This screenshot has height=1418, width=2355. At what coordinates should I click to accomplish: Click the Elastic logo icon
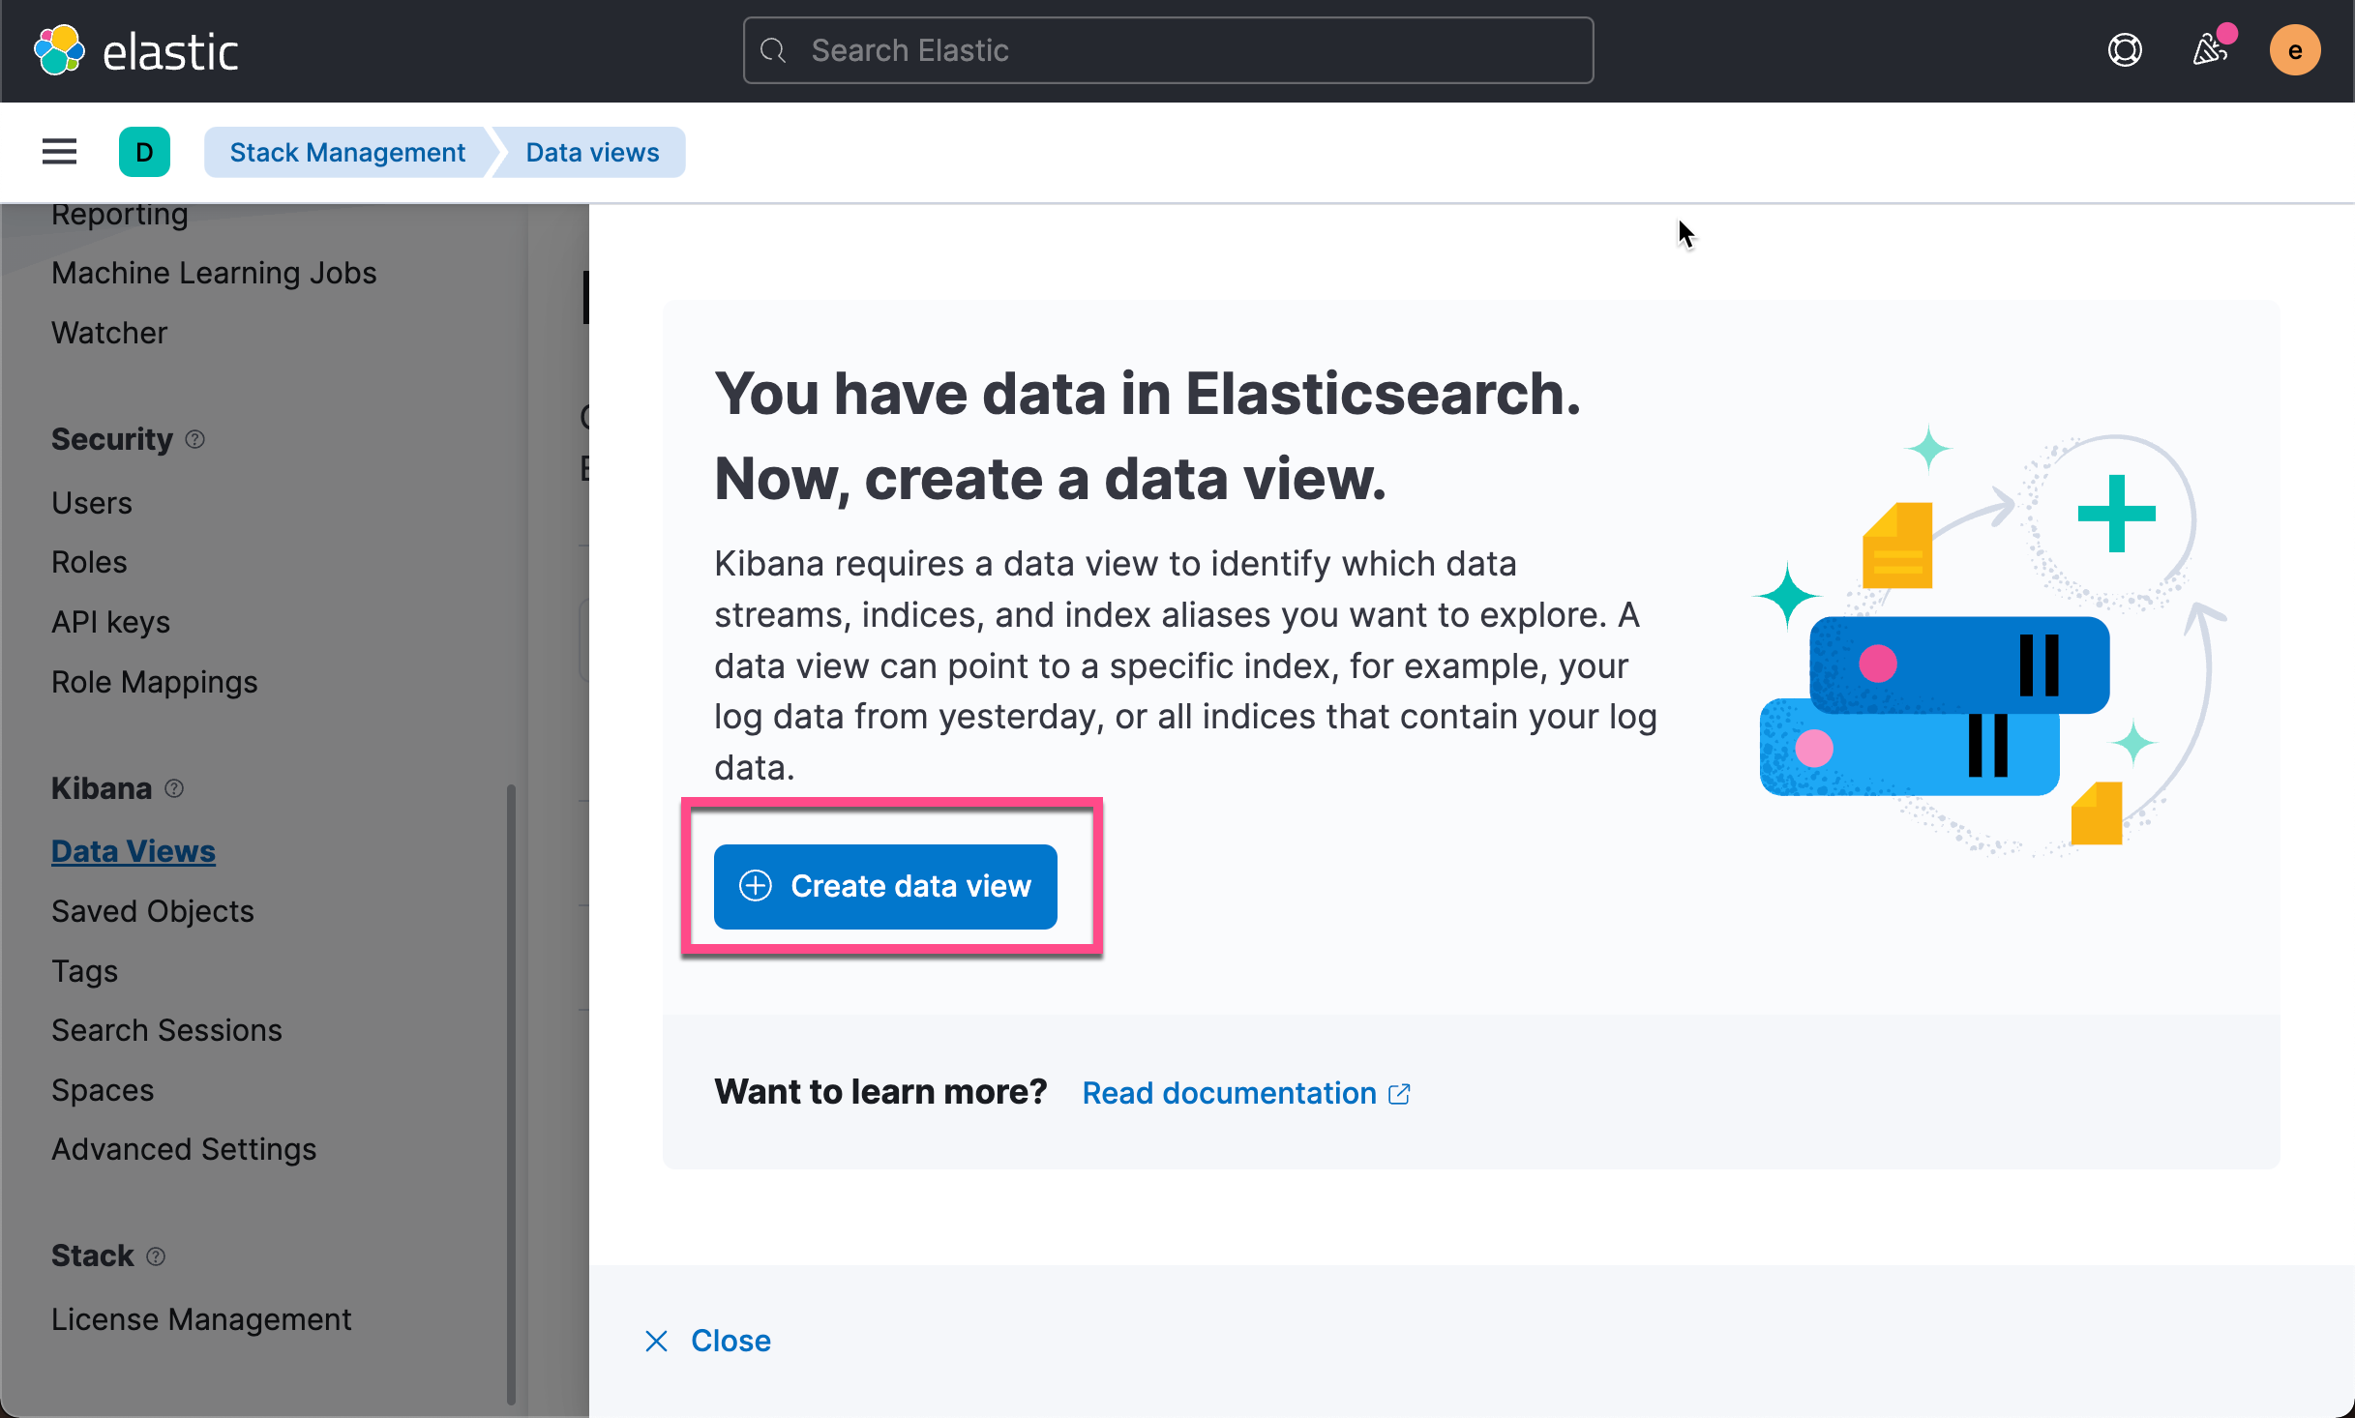pyautogui.click(x=59, y=50)
